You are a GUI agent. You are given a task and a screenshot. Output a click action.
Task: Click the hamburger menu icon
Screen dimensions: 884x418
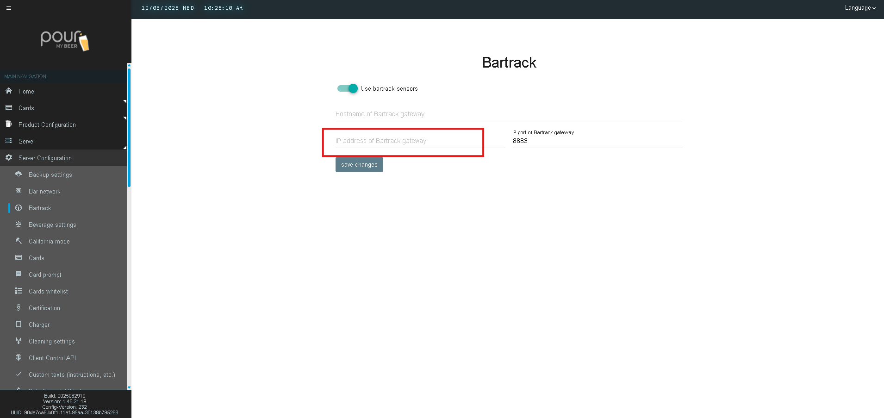coord(9,8)
